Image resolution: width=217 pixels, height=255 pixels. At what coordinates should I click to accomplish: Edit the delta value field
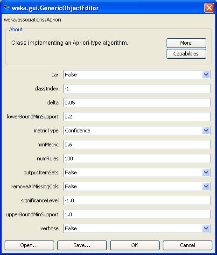[x=137, y=103]
